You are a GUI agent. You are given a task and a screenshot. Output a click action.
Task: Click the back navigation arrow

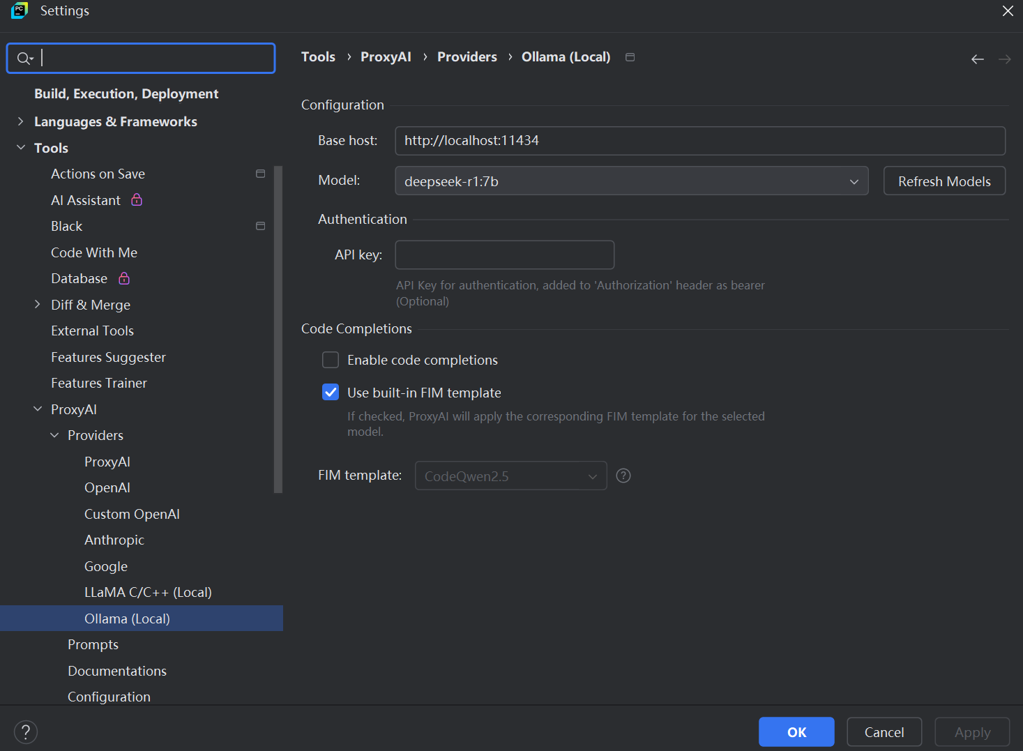pos(977,59)
